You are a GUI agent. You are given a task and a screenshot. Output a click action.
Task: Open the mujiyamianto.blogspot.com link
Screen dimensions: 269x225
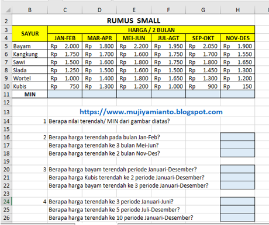(151, 112)
